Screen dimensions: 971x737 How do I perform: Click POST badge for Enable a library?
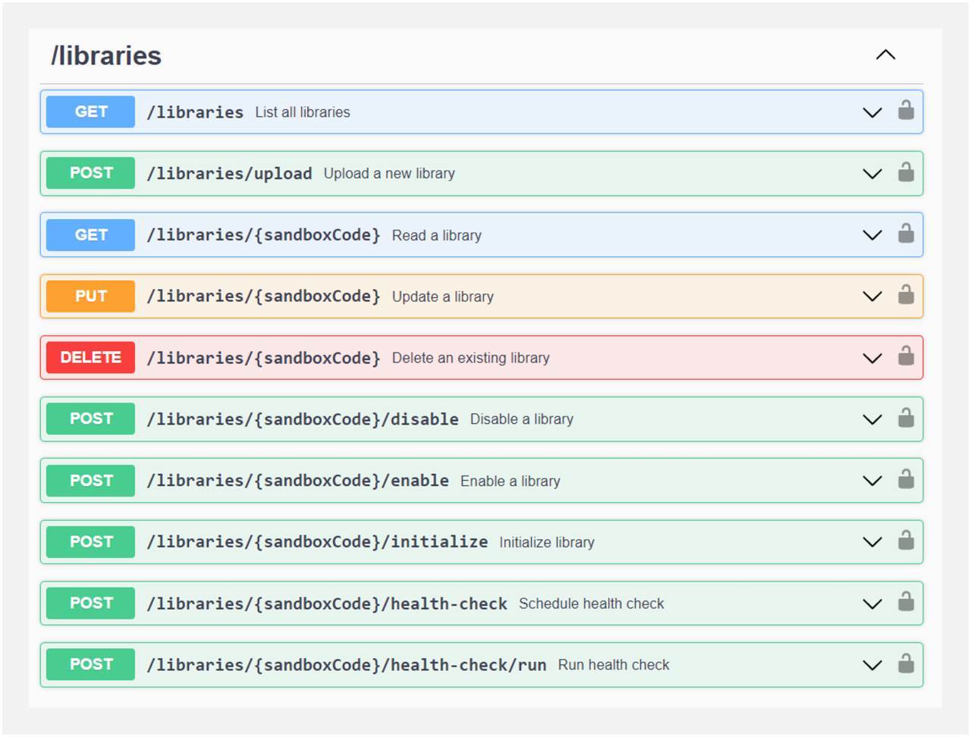(90, 481)
